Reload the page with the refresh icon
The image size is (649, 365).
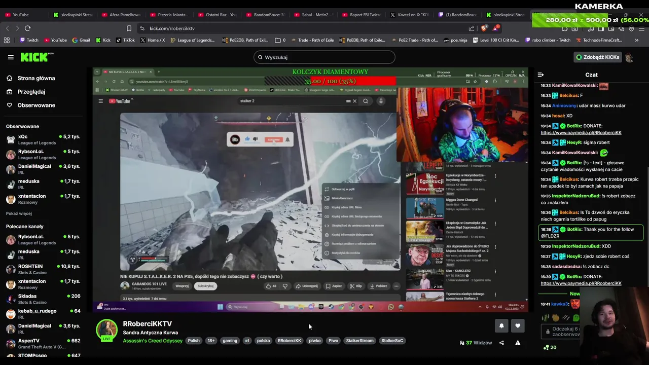coord(27,28)
